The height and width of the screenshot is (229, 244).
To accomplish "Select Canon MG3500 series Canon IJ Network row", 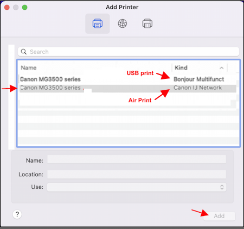I will coord(127,88).
